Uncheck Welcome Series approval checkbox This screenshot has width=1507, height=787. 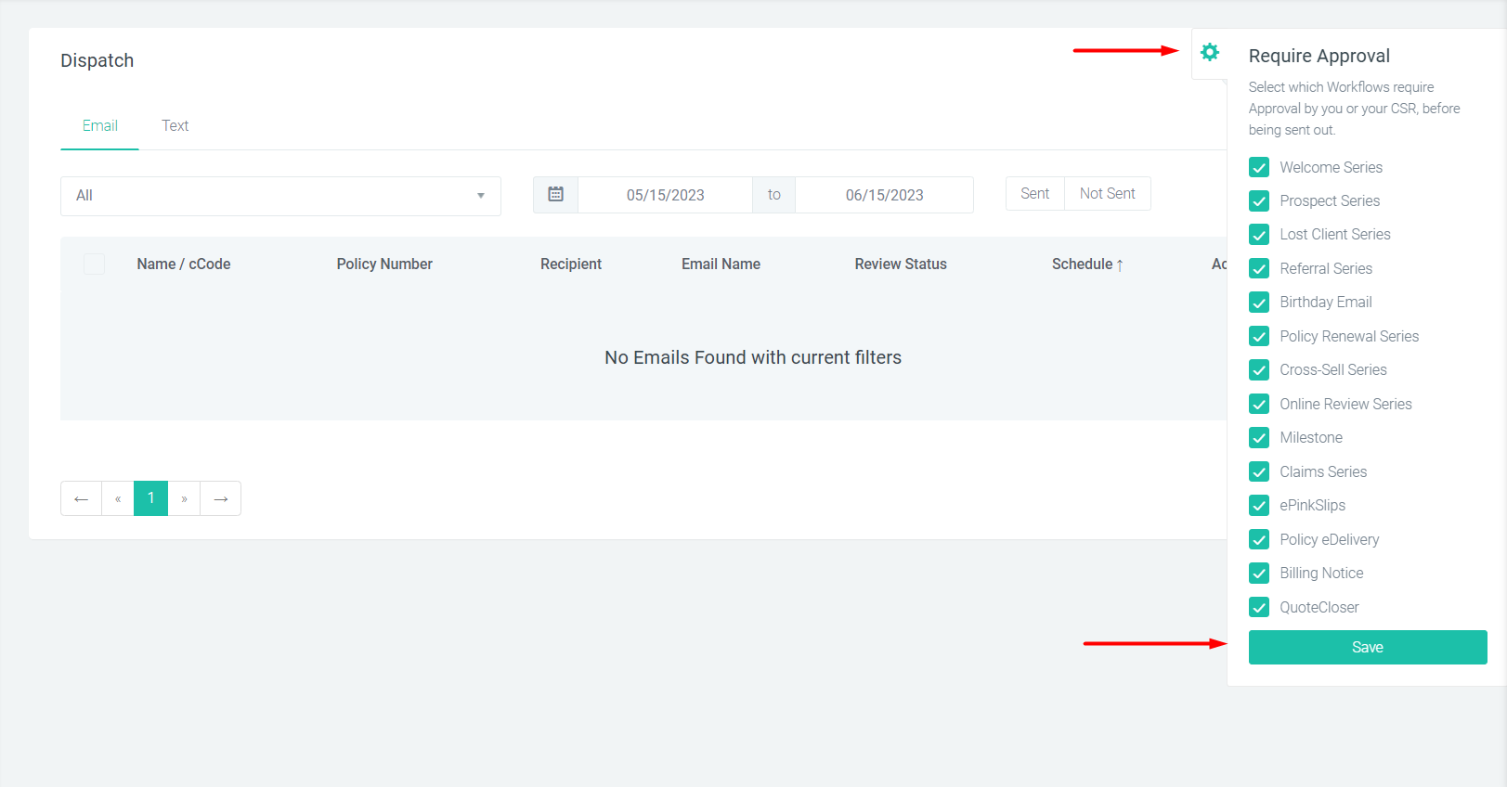point(1259,168)
